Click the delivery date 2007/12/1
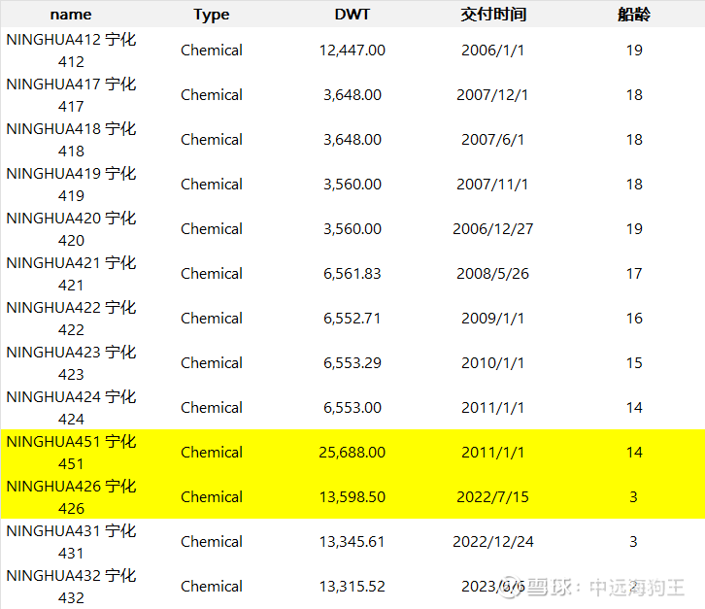This screenshot has width=705, height=609. click(x=493, y=95)
